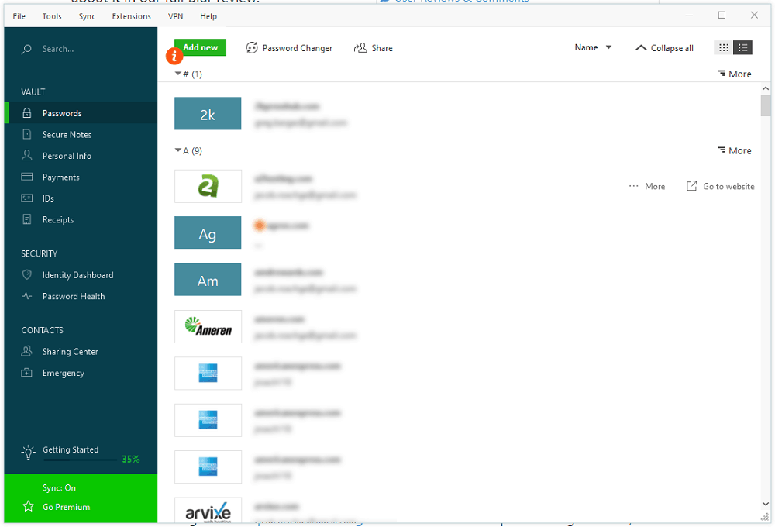
Task: Click the three-dots More icon in a2 row
Action: pyautogui.click(x=634, y=186)
